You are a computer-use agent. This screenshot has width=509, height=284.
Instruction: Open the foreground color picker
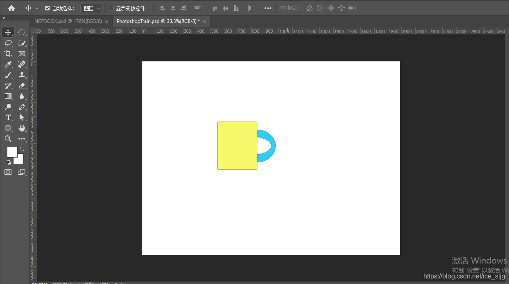[x=12, y=152]
